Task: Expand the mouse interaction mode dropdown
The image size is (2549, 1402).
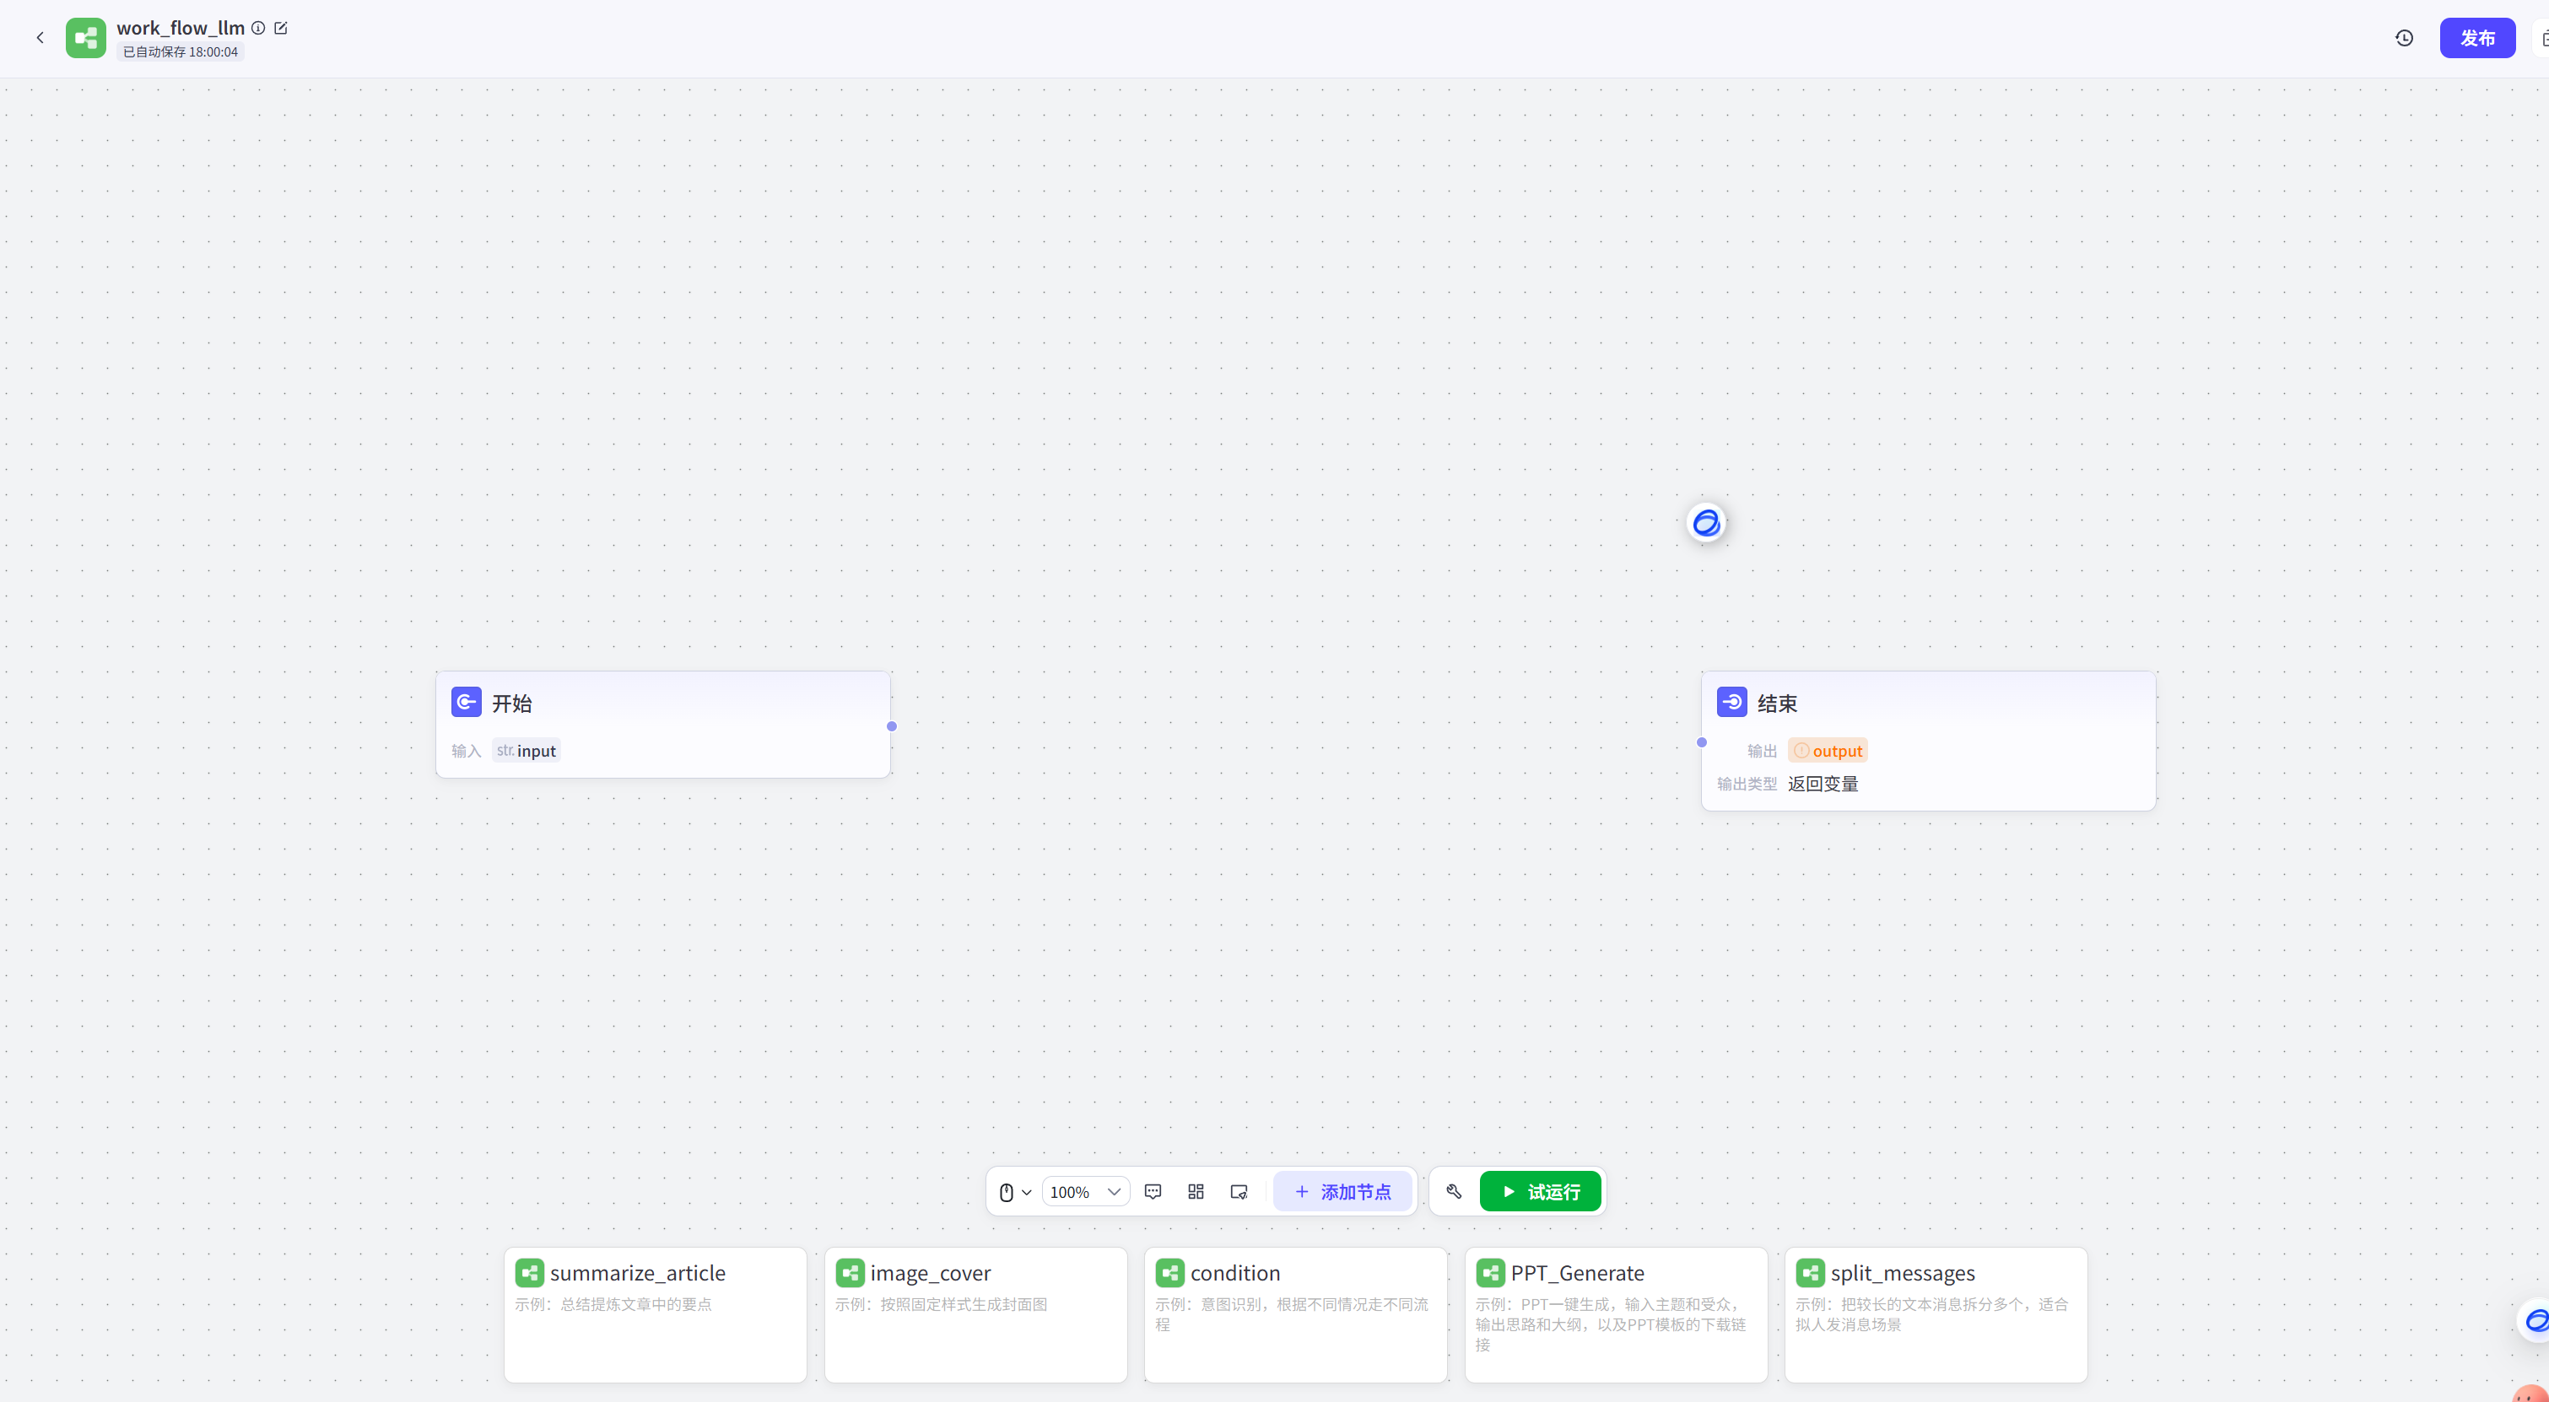Action: coord(1014,1191)
